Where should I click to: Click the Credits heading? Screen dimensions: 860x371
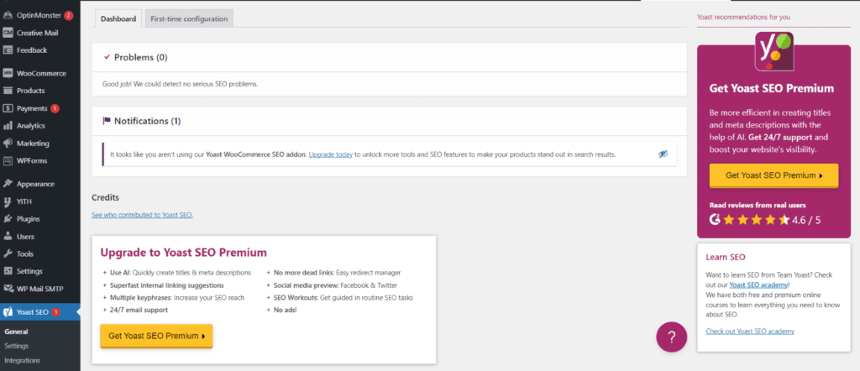pyautogui.click(x=105, y=197)
